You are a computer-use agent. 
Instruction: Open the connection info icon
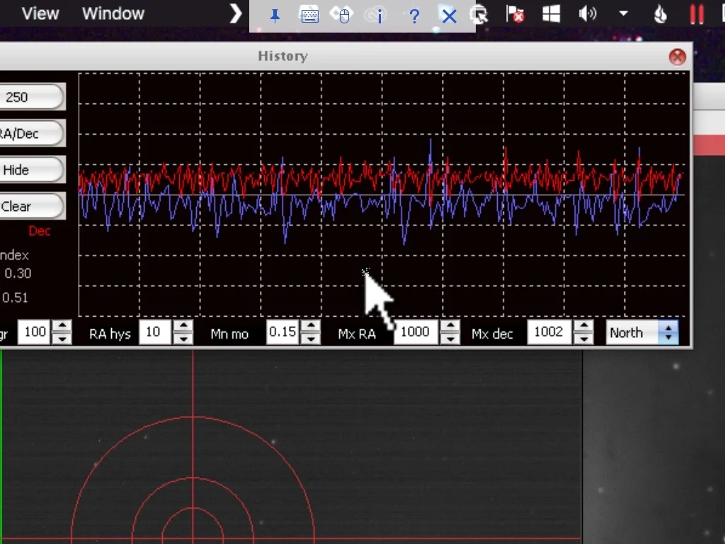click(375, 16)
